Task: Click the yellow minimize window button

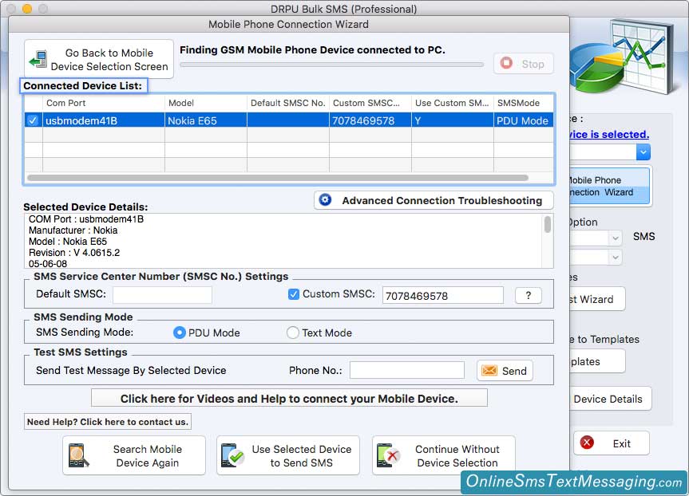Action: pyautogui.click(x=27, y=8)
